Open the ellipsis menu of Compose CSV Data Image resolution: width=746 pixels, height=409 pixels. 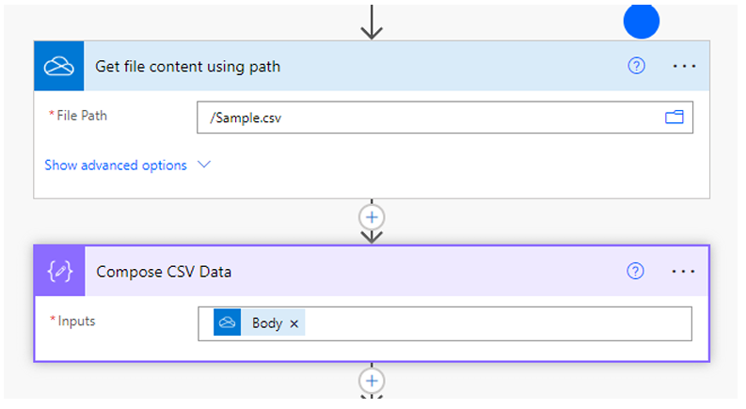pyautogui.click(x=683, y=272)
